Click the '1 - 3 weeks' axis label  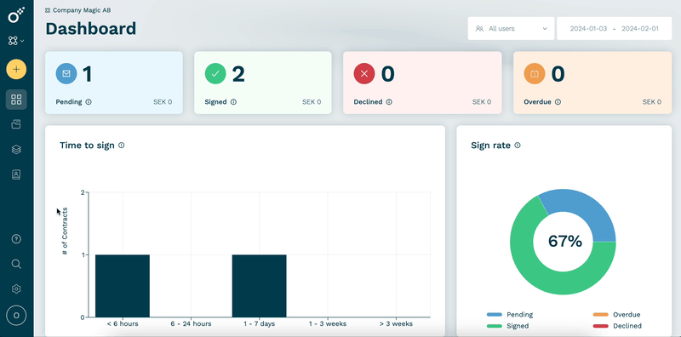tap(328, 323)
